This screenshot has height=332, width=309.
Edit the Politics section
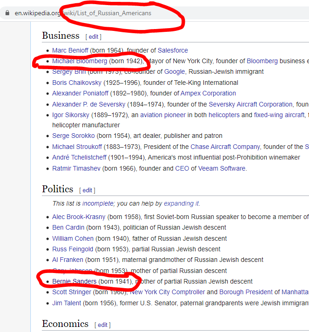(x=87, y=190)
